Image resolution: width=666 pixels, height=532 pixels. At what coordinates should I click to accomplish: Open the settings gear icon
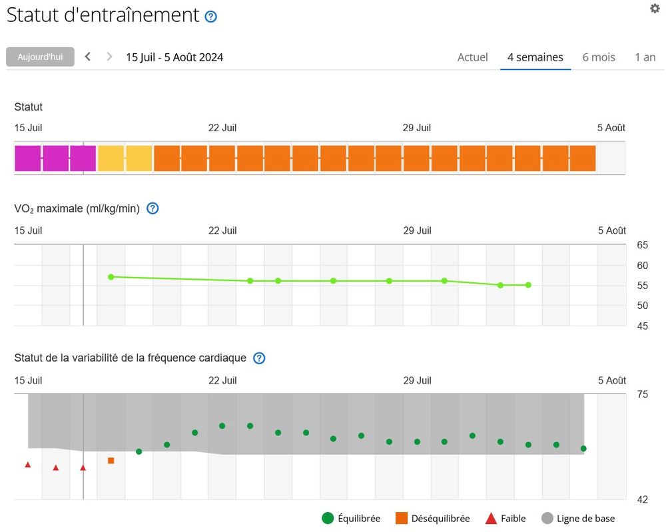(x=655, y=9)
